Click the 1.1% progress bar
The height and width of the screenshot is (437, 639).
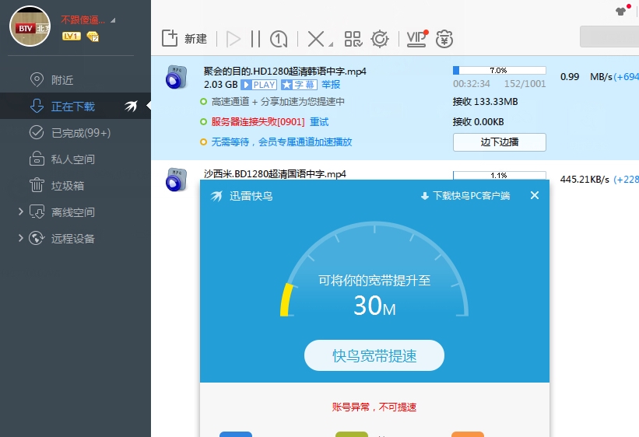(x=499, y=175)
